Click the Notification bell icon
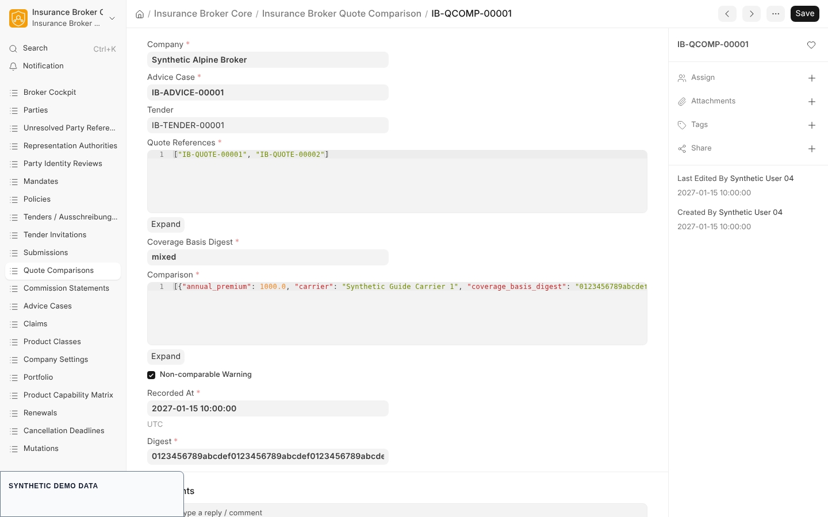The height and width of the screenshot is (517, 828). (13, 67)
